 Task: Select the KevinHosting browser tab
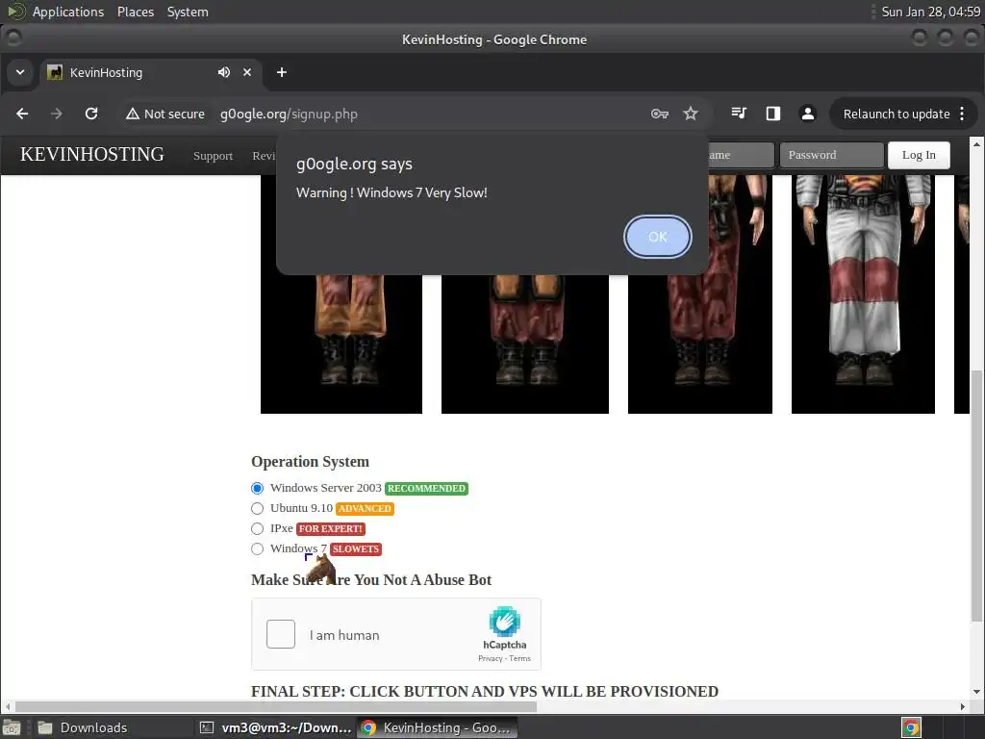coord(151,72)
